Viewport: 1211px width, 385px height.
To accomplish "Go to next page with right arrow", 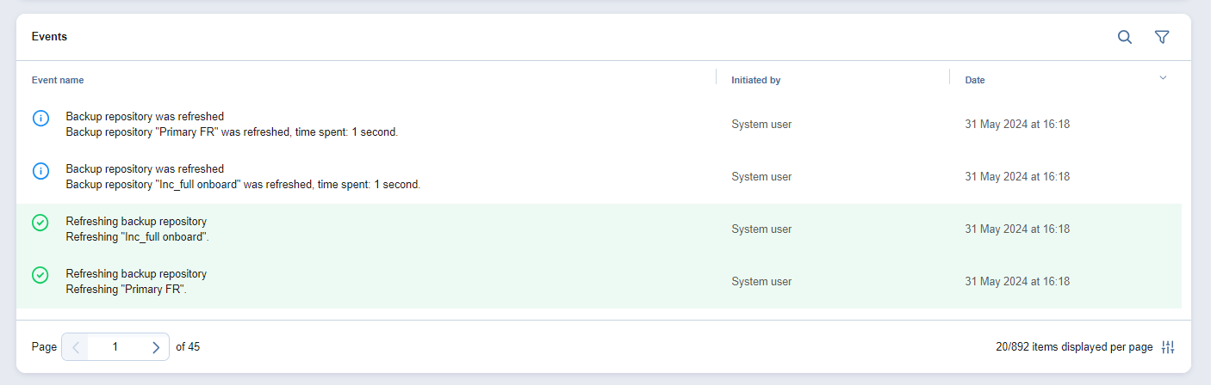I will tap(156, 347).
